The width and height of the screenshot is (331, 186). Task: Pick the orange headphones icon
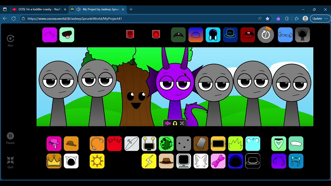97,144
